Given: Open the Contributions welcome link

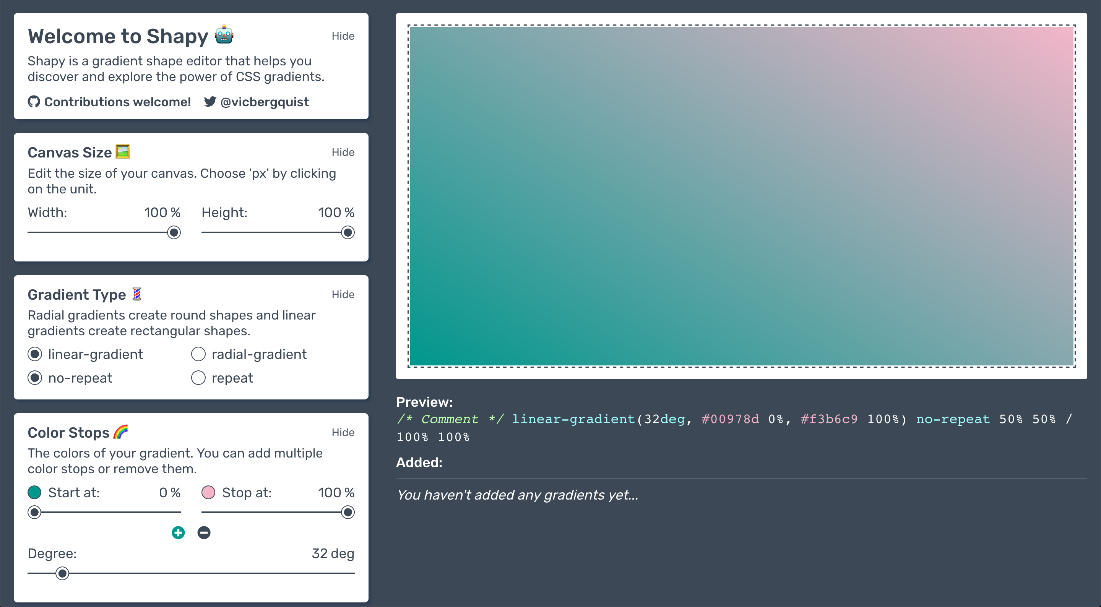Looking at the screenshot, I should pos(117,102).
